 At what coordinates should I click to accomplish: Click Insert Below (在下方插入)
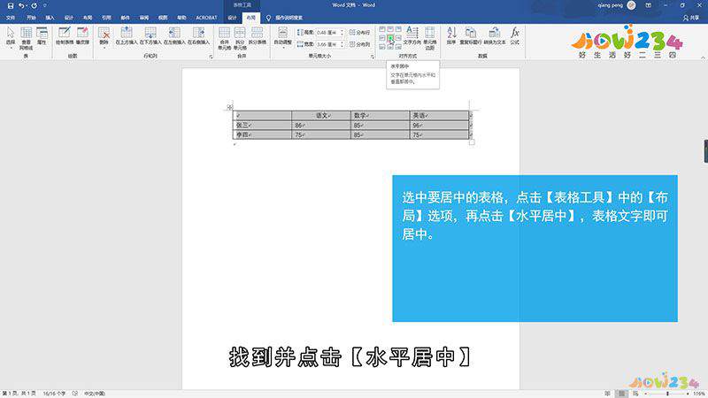(x=150, y=36)
